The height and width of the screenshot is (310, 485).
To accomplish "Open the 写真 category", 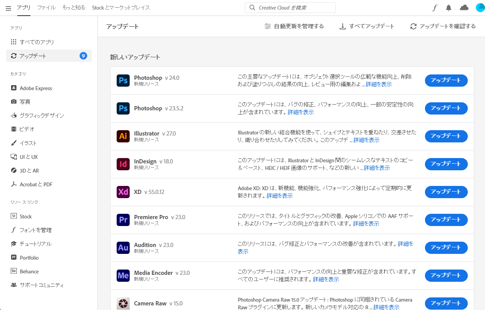I will tap(49, 102).
